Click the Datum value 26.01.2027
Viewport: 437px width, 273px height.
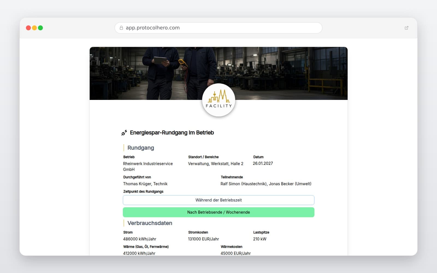point(263,163)
